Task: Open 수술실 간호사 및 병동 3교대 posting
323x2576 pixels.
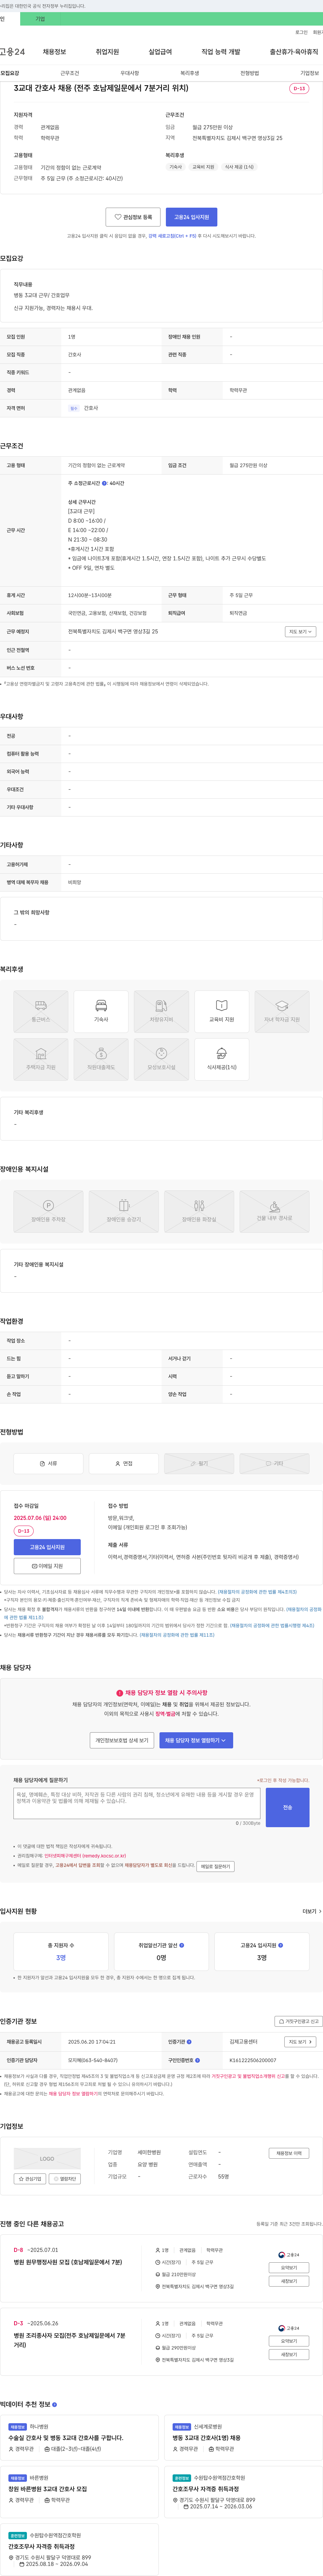Action: pyautogui.click(x=66, y=2438)
